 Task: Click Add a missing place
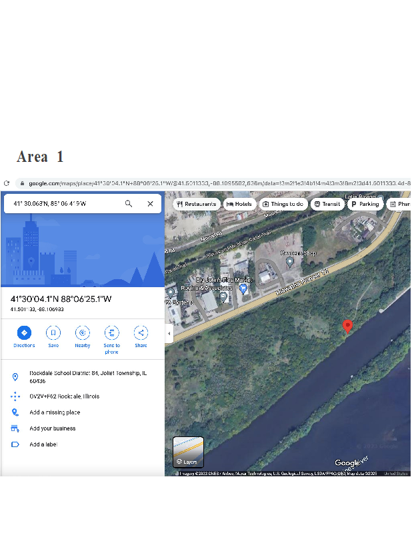click(x=54, y=412)
